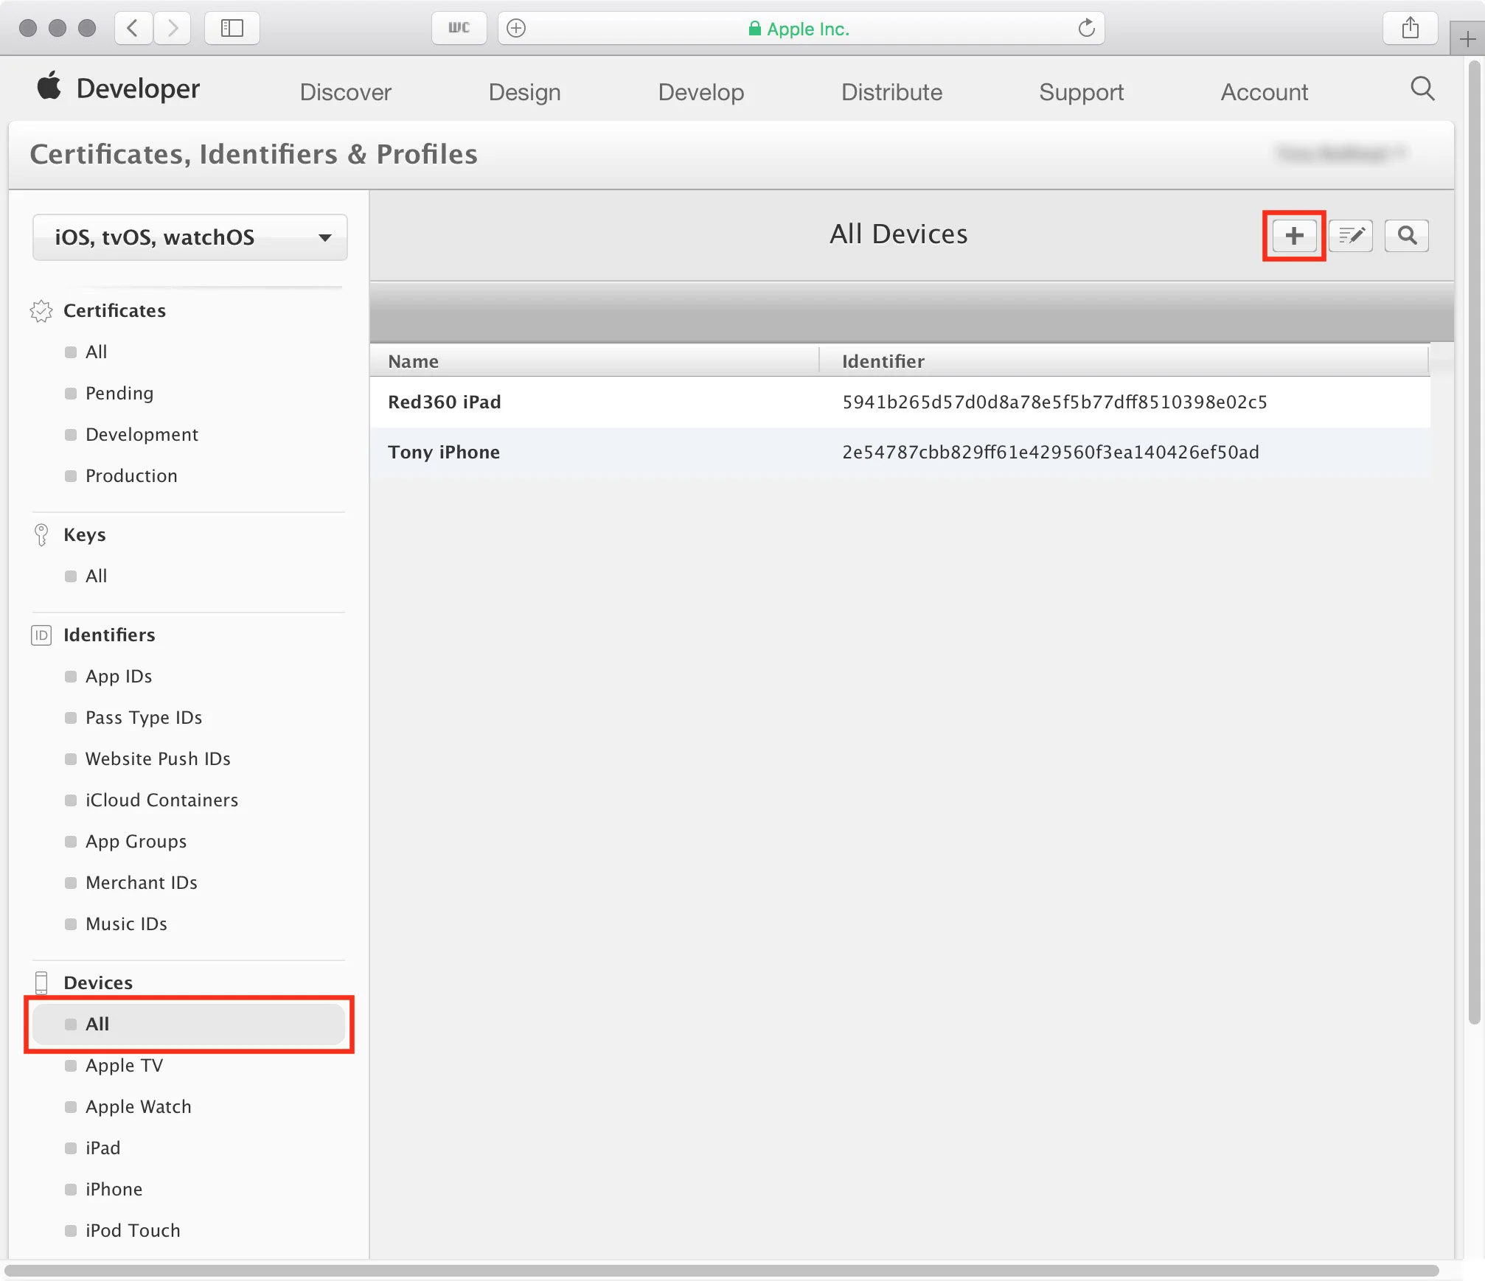This screenshot has width=1485, height=1281.
Task: Go forward with Safari's forward arrow
Action: tap(173, 28)
